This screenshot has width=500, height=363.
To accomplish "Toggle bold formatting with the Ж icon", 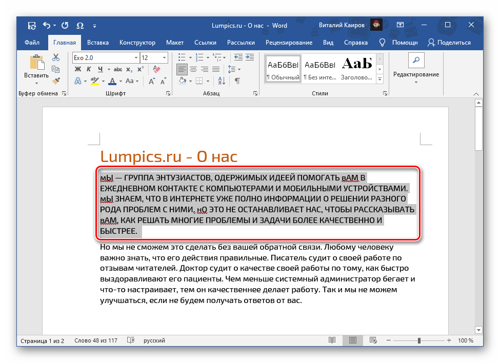I will tap(78, 69).
